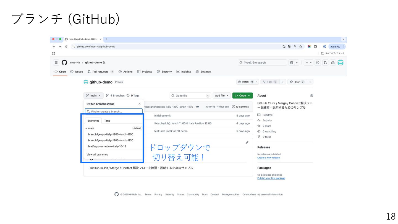Expand the commit message ellipsis button
Image resolution: width=398 pixels, height=224 pixels.
tap(197, 107)
